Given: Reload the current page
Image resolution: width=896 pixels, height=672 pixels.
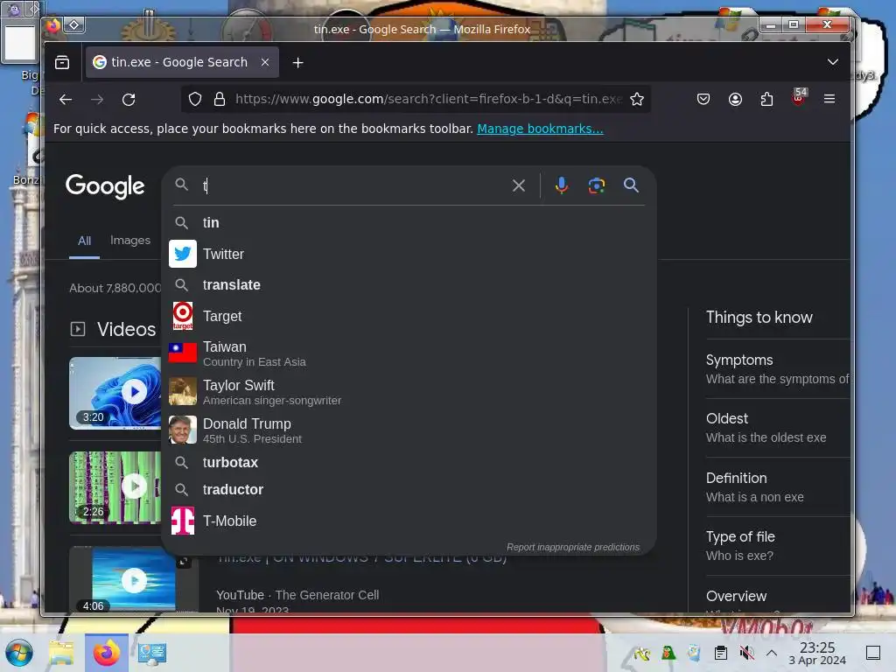Looking at the screenshot, I should point(129,100).
